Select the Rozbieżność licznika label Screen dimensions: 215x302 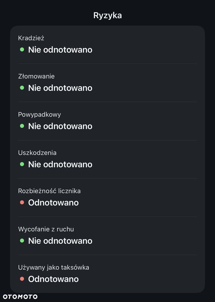tap(49, 191)
